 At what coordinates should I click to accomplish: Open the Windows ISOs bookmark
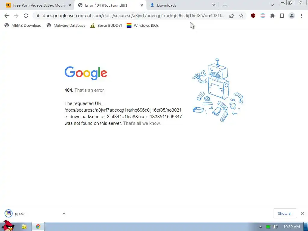point(143,25)
